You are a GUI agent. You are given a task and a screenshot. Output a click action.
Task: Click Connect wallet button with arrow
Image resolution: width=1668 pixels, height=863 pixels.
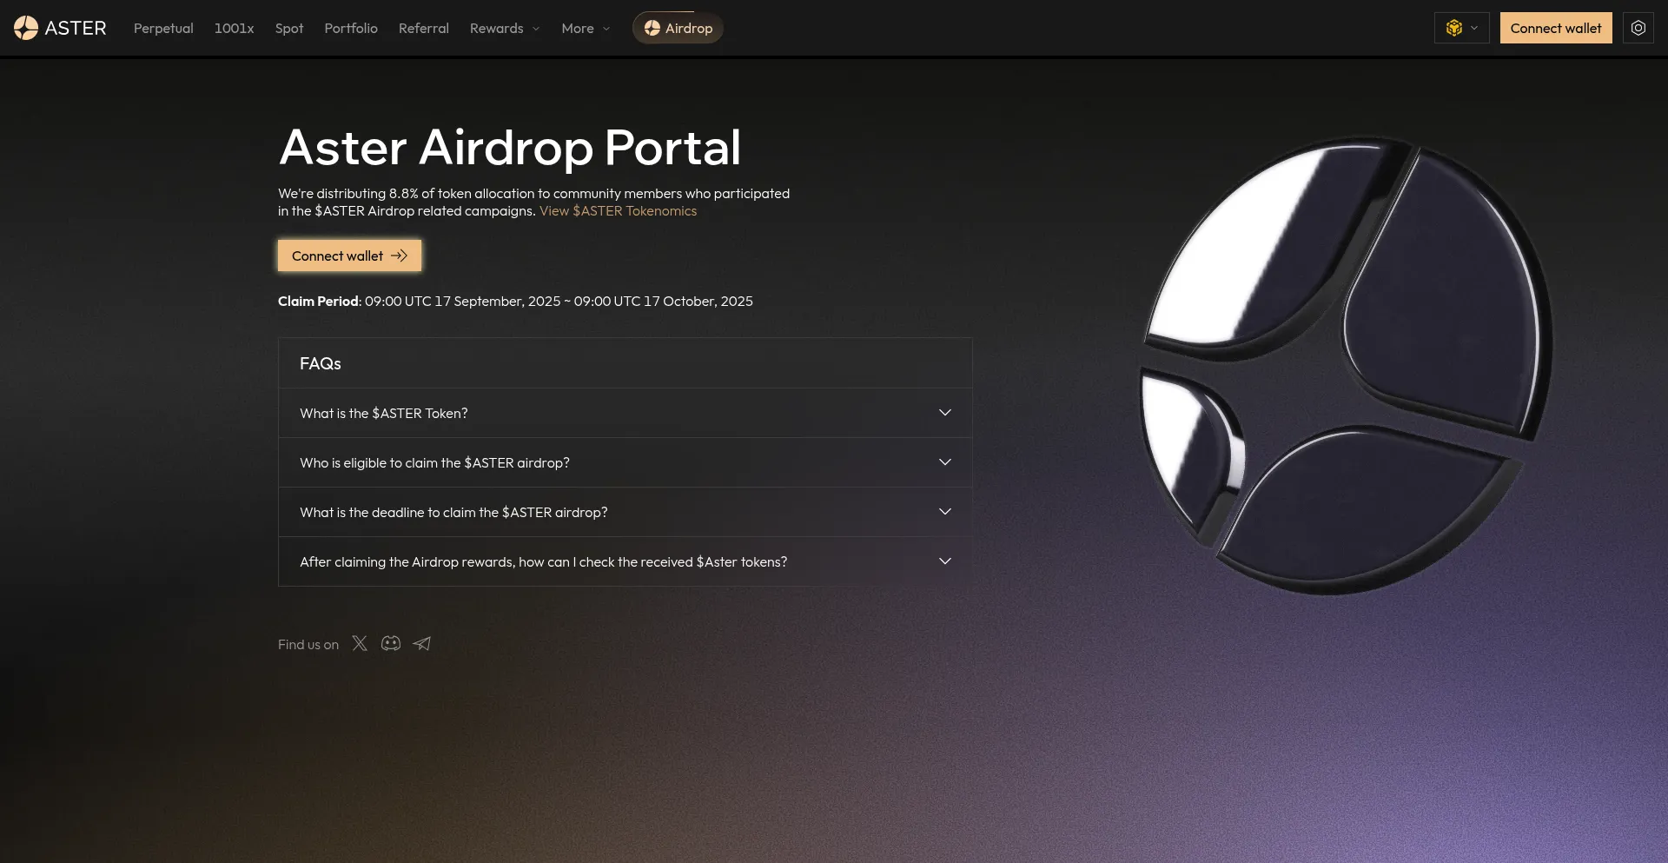pos(349,256)
